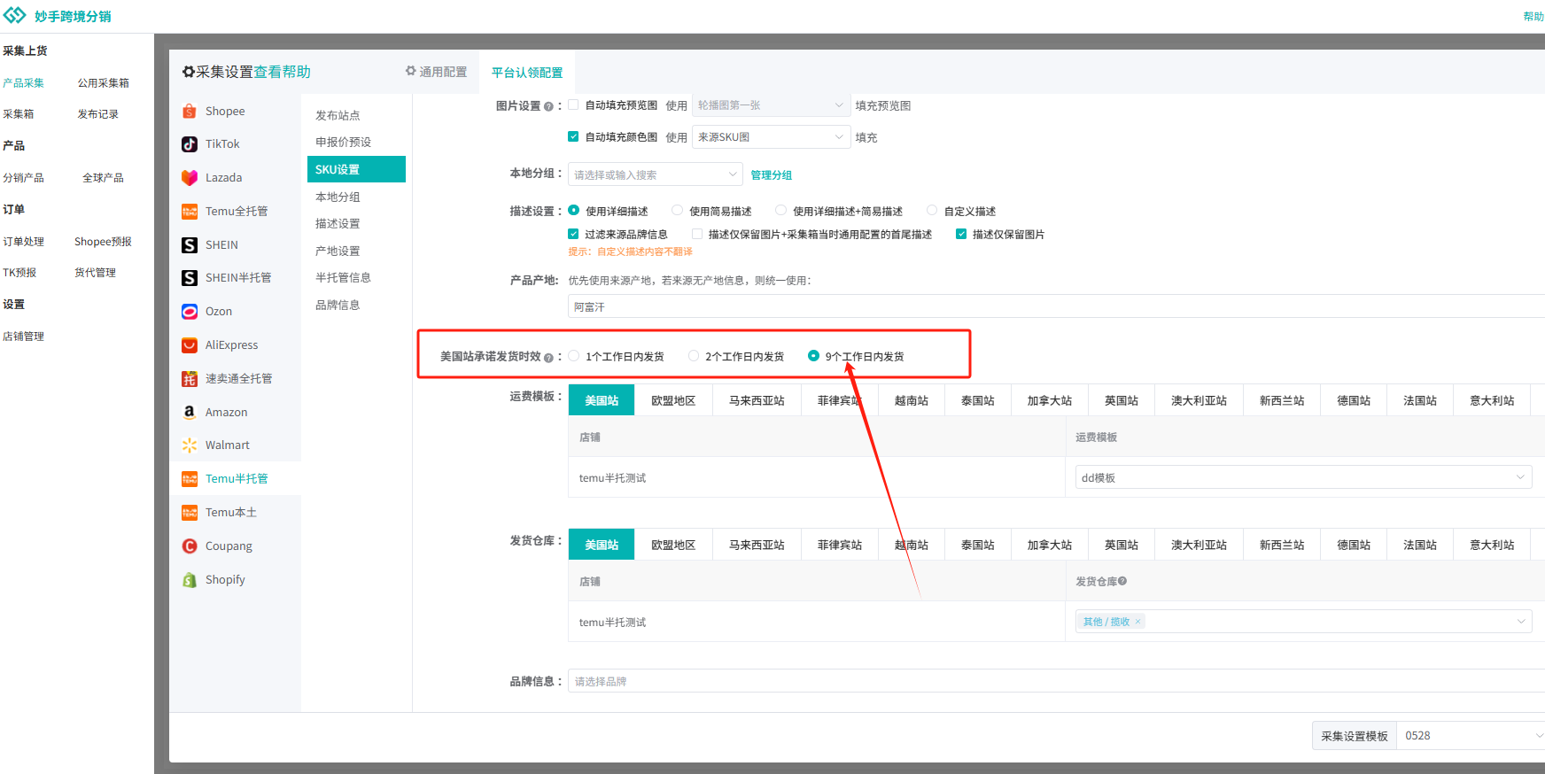Uncheck 自动填充颜色图 checkbox

pos(573,136)
